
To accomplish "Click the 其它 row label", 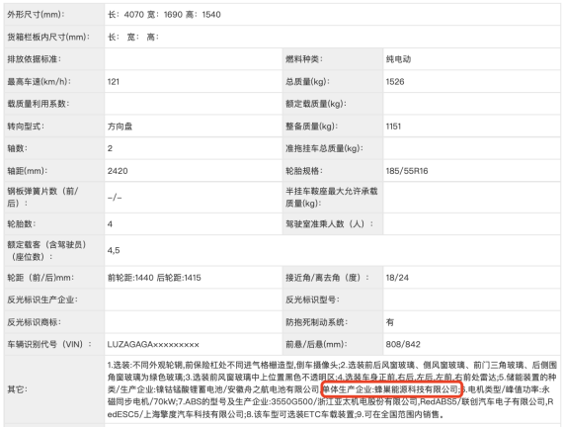I will tap(16, 389).
